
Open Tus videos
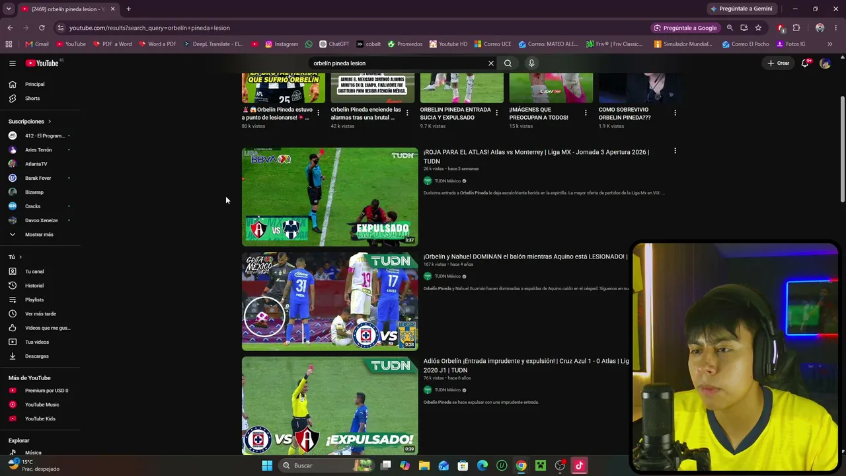[40, 342]
